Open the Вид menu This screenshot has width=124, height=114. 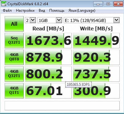pos(42,11)
